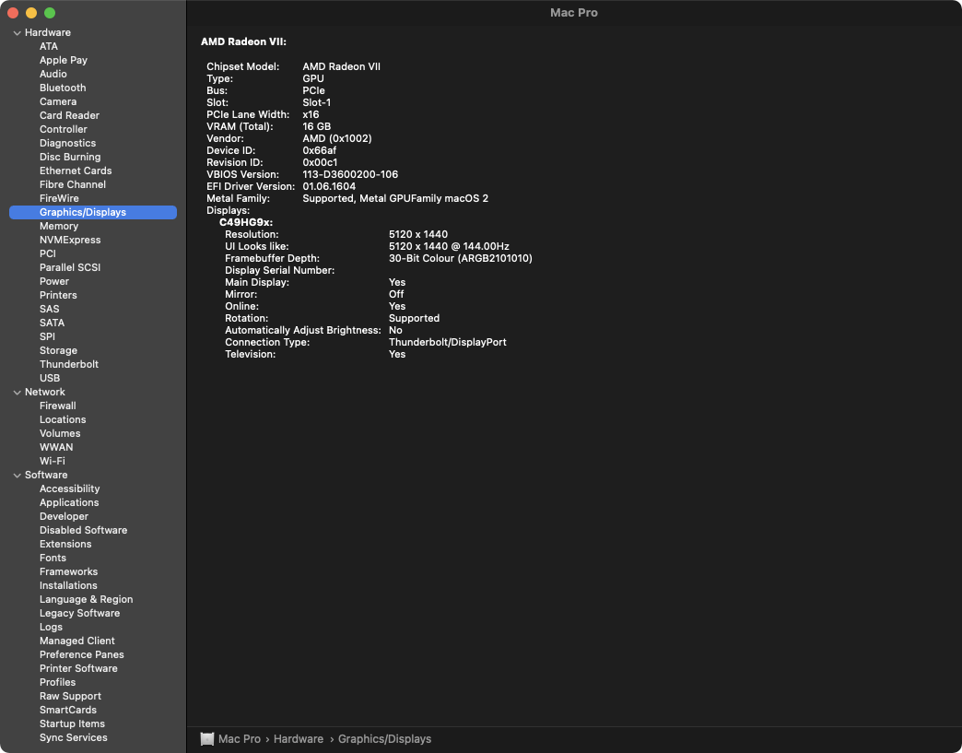Select Accessibility under Software
The width and height of the screenshot is (962, 753).
click(69, 488)
